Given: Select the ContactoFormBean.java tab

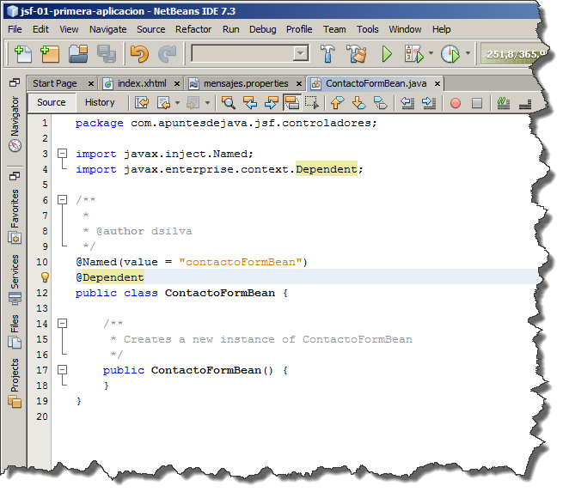Looking at the screenshot, I should click(376, 84).
